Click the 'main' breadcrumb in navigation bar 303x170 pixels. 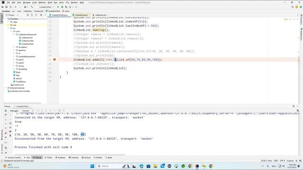(x=66, y=11)
